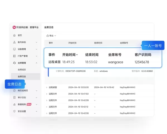Image resolution: width=167 pixels, height=134 pixels.
Task: Click the IT资产管理 icon
Action: (14, 56)
